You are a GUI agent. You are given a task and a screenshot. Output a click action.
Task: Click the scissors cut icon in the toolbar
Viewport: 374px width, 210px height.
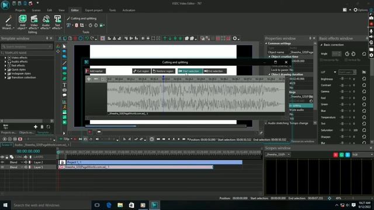click(x=60, y=38)
